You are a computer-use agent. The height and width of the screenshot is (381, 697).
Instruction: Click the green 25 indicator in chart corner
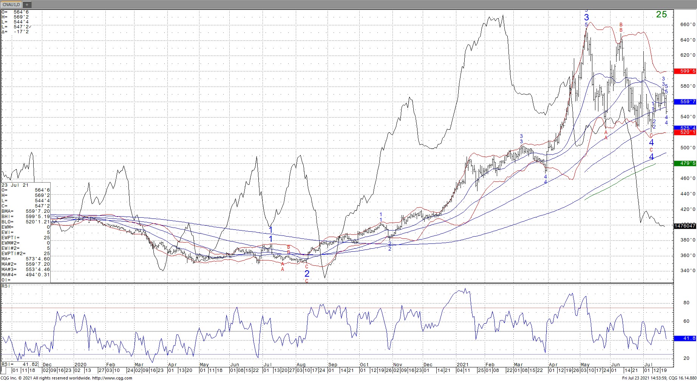661,15
